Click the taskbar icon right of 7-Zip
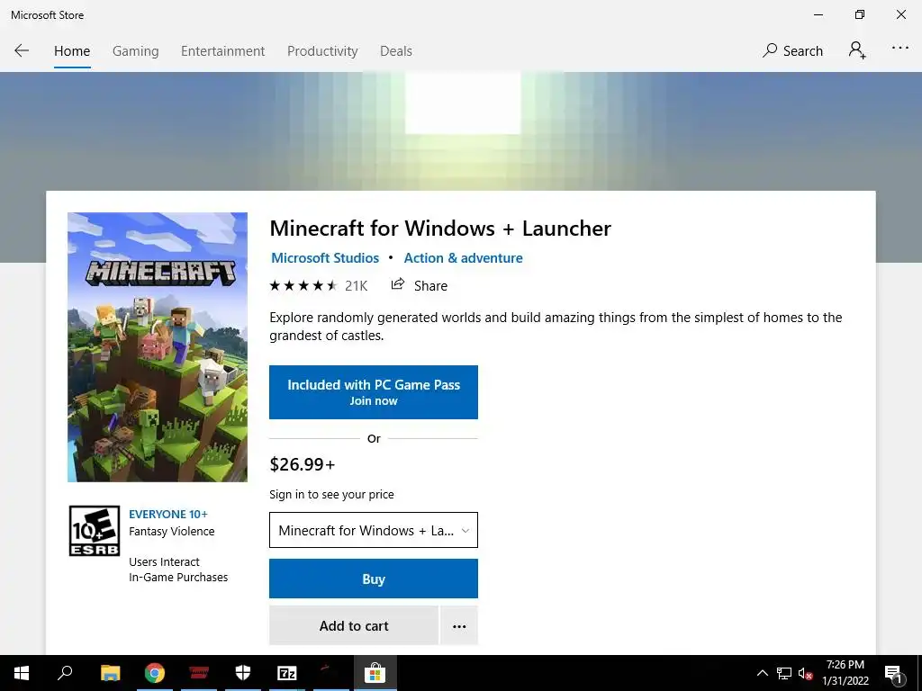The height and width of the screenshot is (691, 922). [331, 673]
